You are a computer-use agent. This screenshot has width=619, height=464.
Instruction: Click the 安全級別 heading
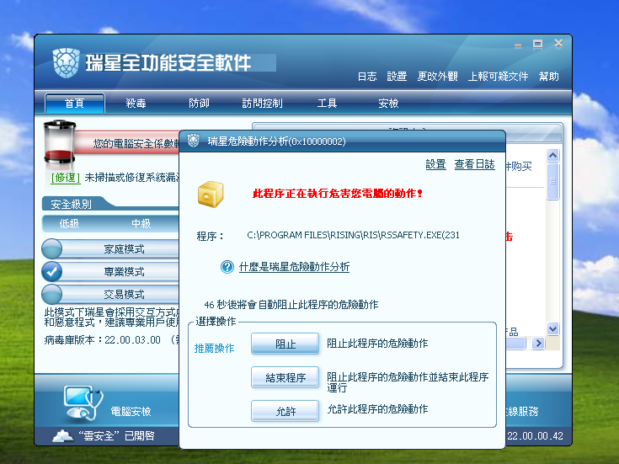point(71,204)
